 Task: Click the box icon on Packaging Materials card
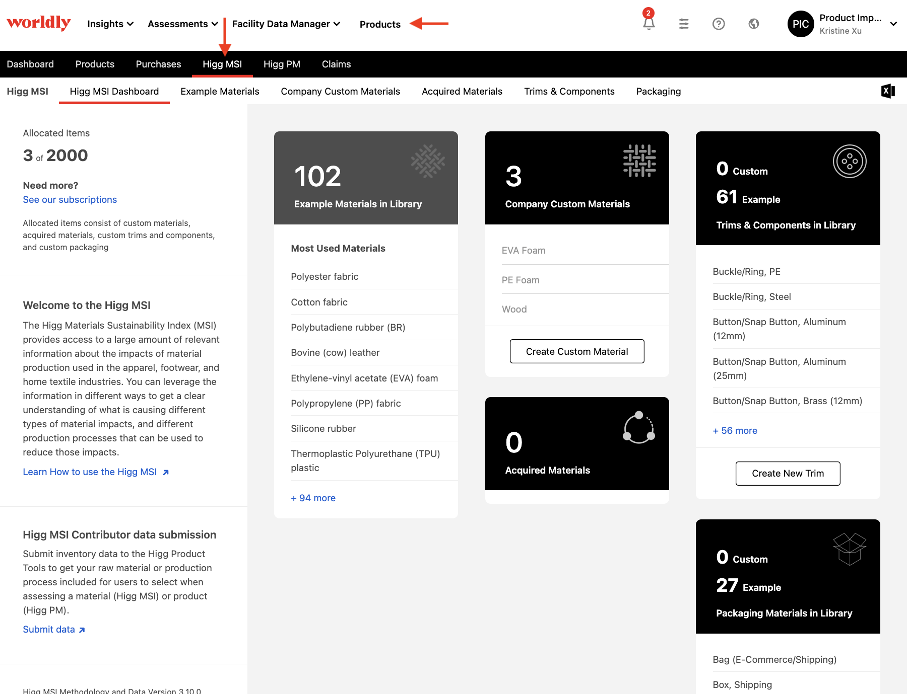pos(850,549)
